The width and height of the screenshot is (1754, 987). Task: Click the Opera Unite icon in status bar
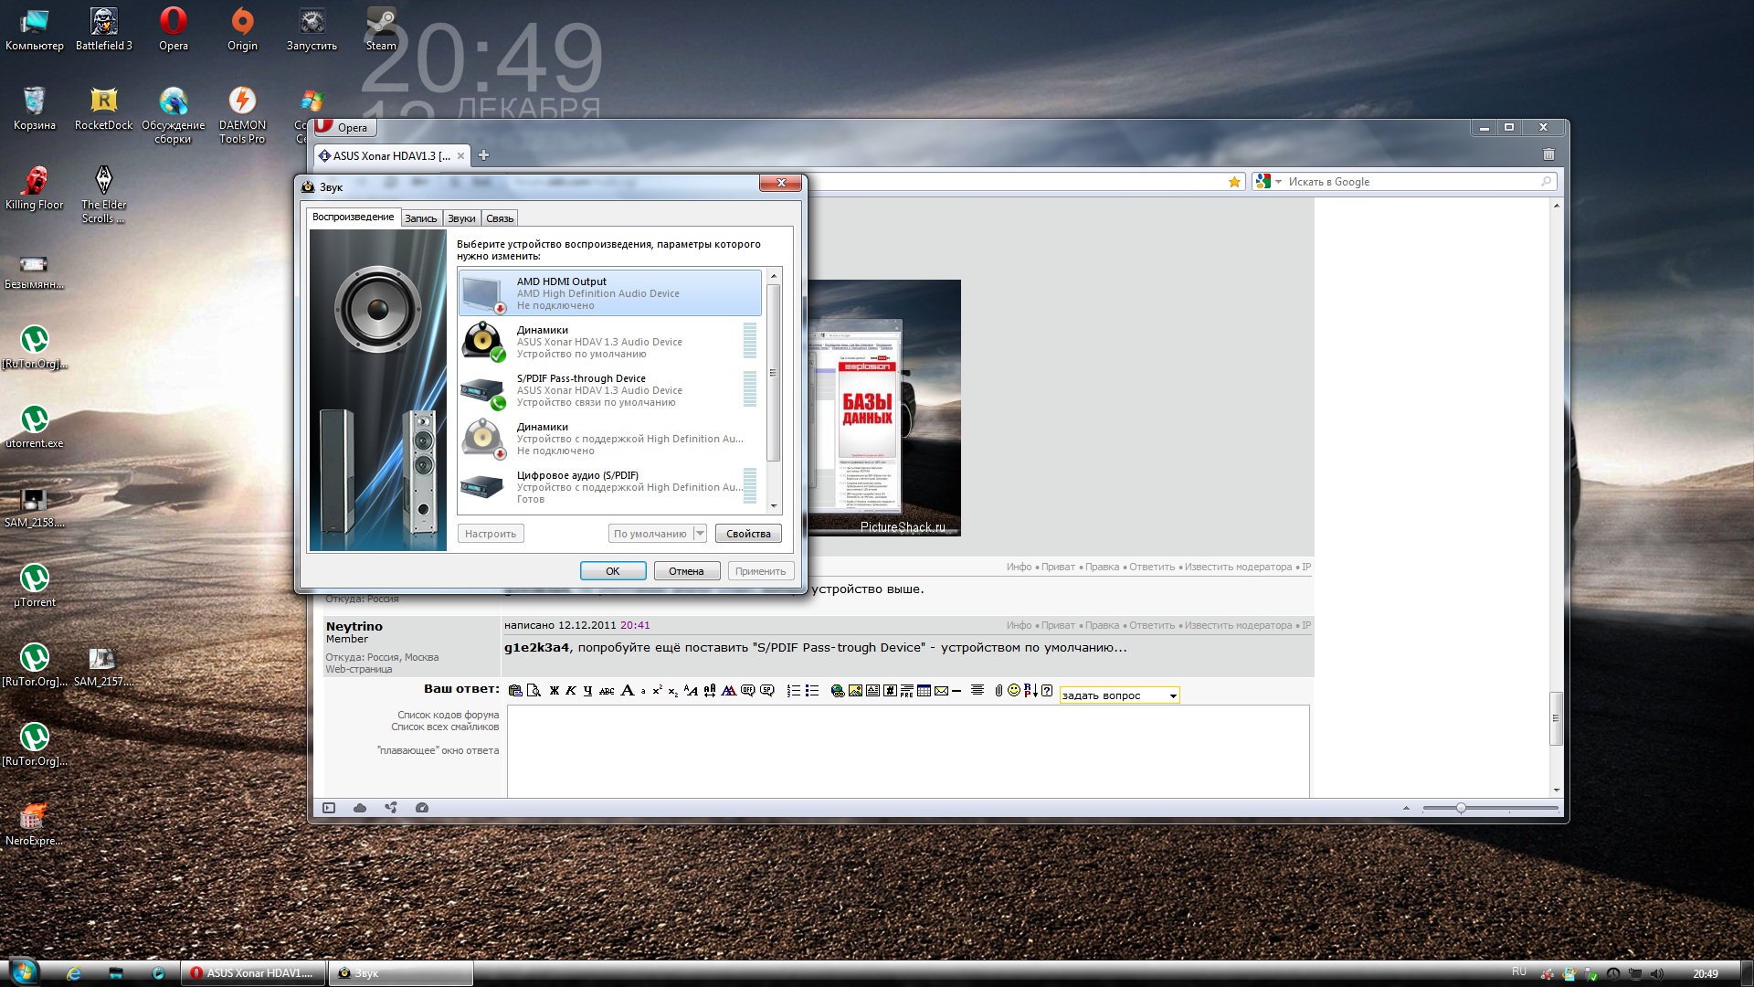(x=391, y=808)
